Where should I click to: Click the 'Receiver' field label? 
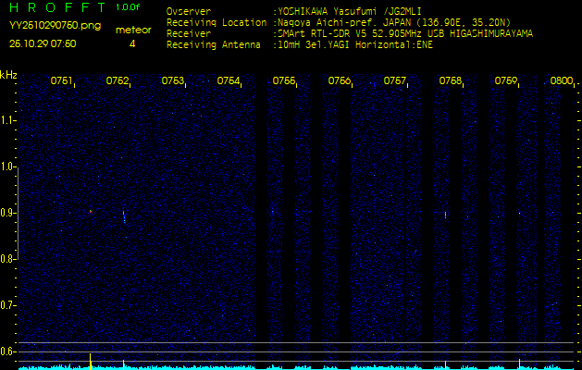point(189,34)
